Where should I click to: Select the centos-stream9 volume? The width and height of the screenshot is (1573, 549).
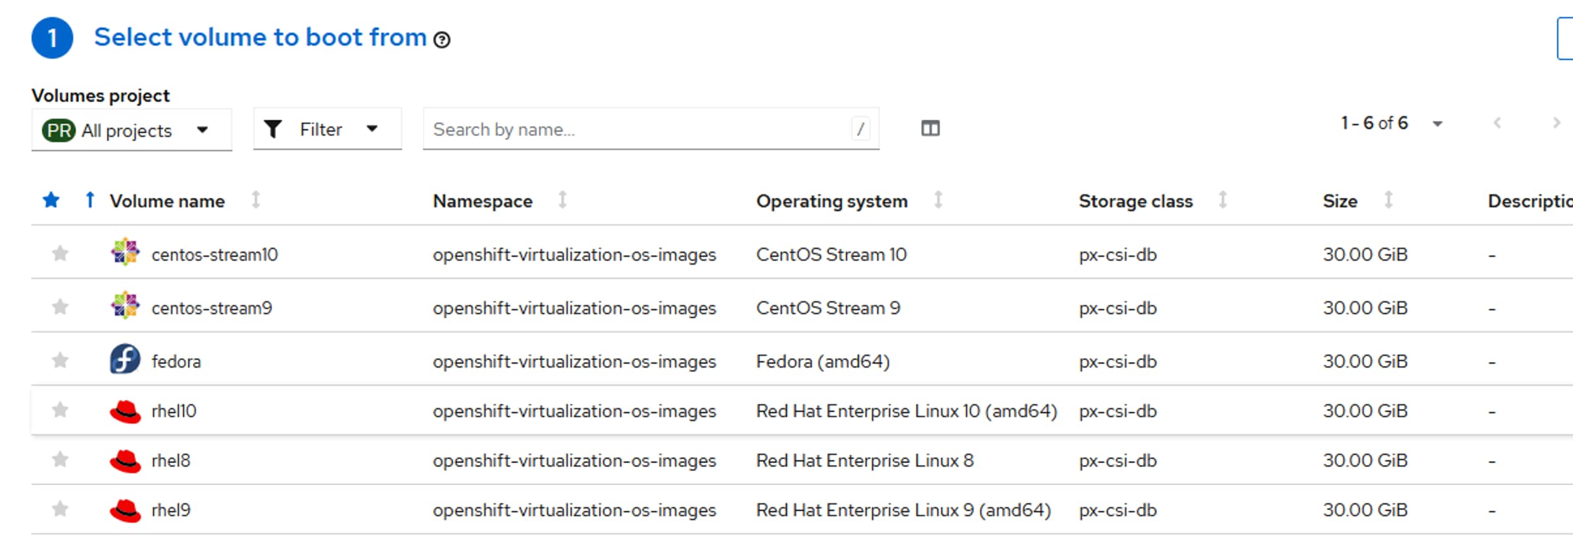point(211,308)
